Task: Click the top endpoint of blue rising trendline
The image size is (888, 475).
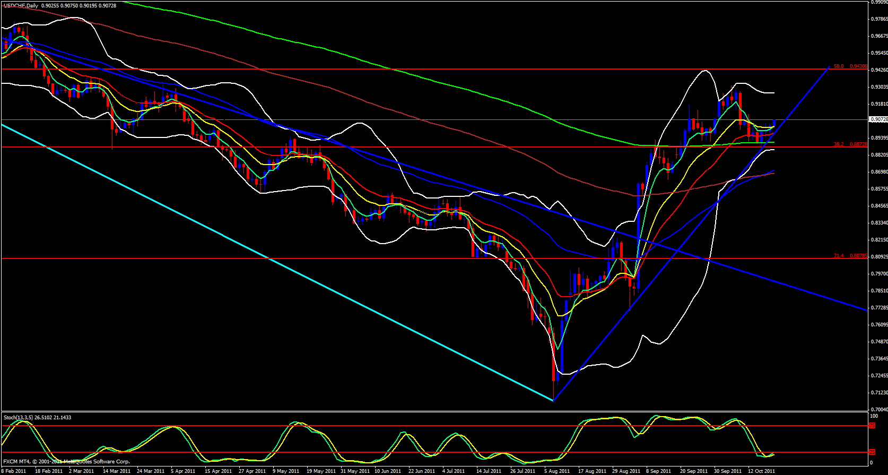Action: click(x=829, y=67)
